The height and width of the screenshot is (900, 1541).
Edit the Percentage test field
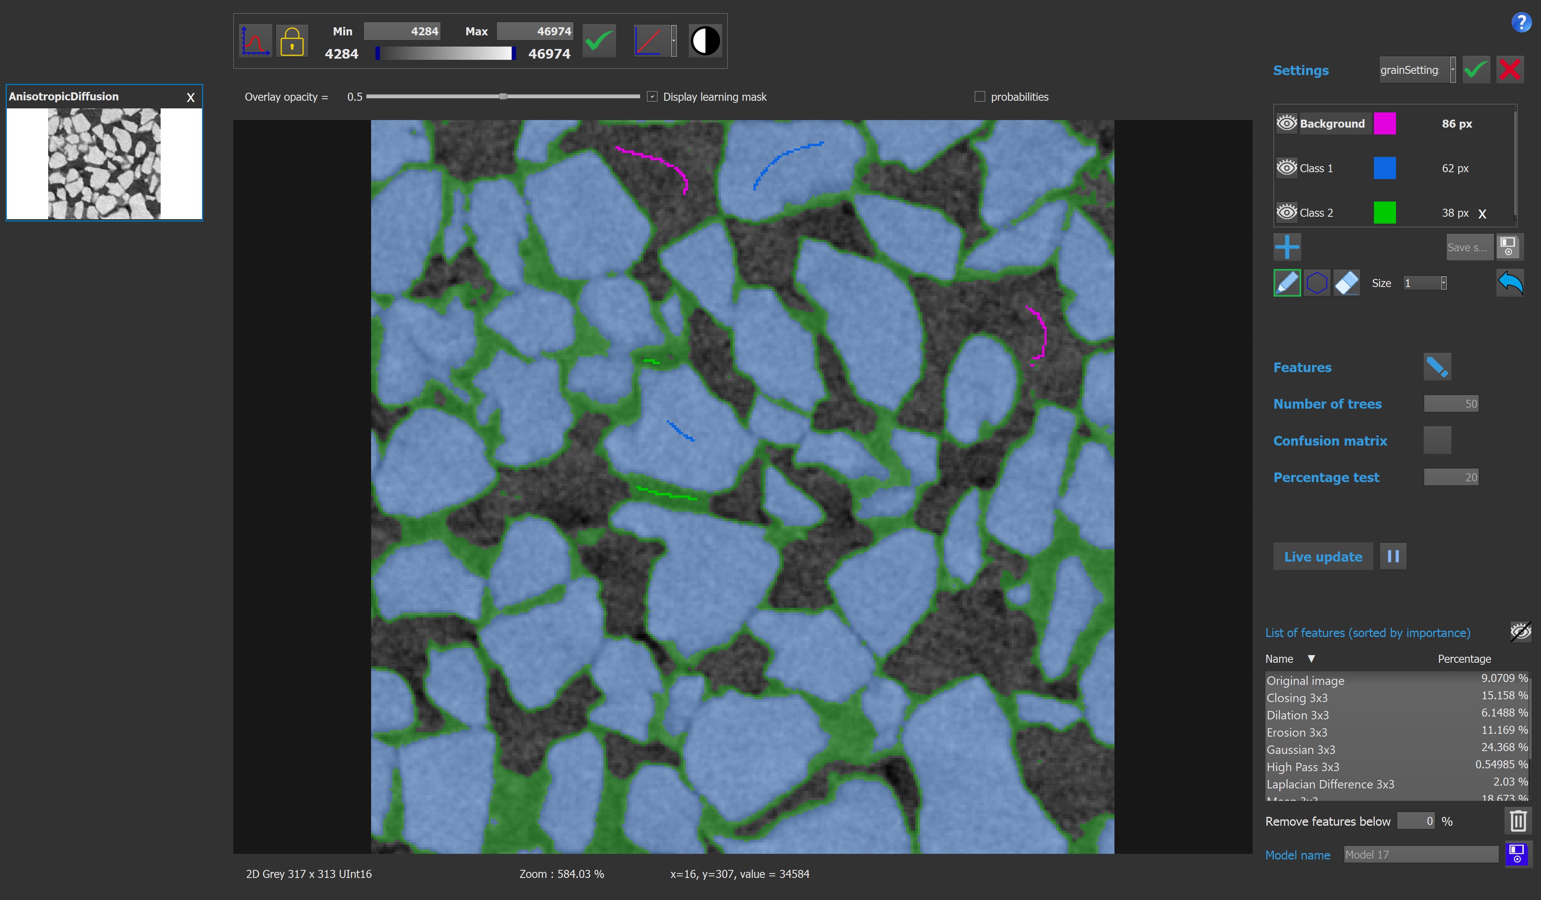[x=1451, y=477]
